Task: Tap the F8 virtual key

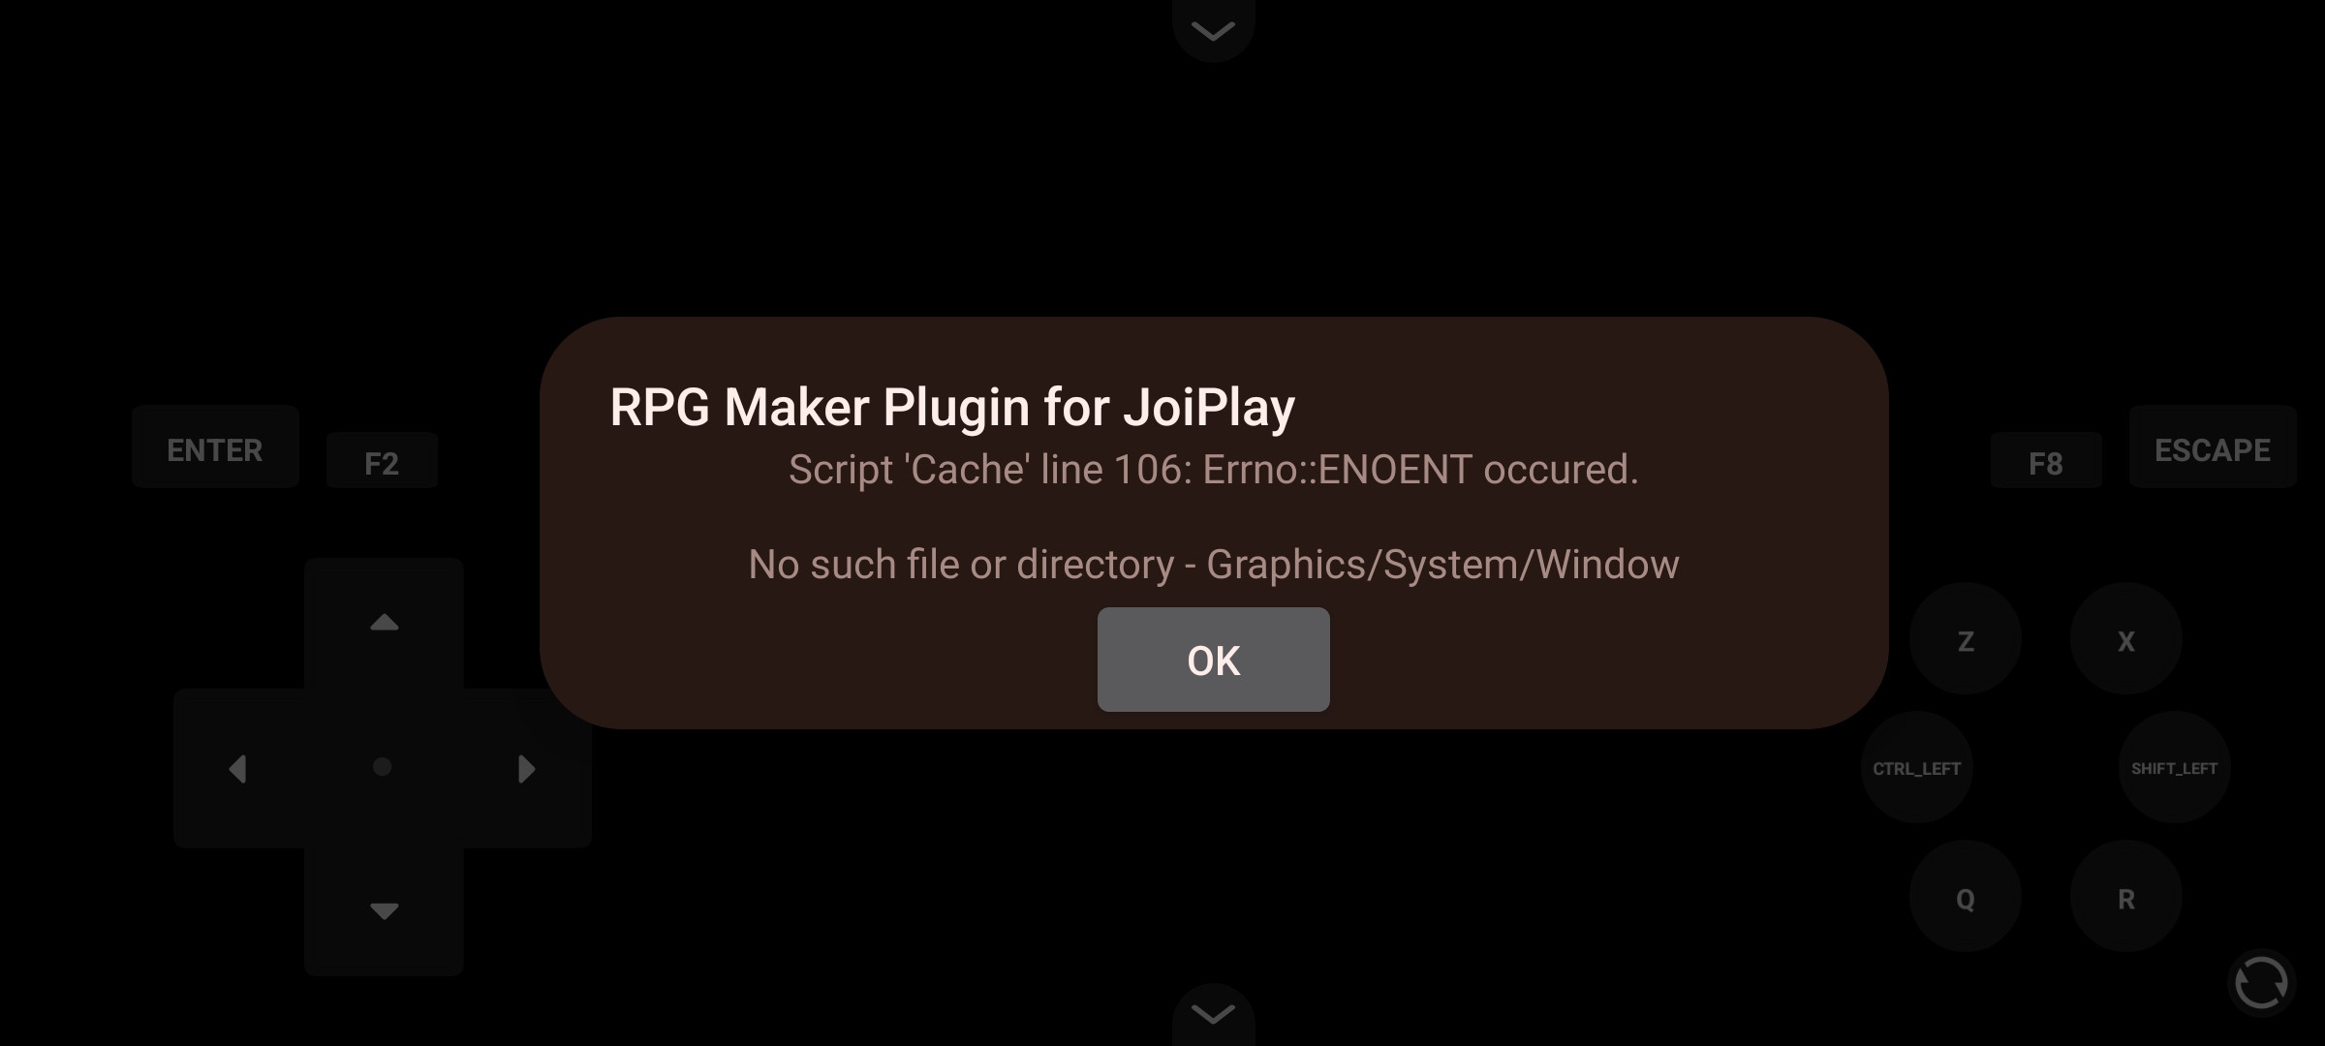Action: click(2046, 461)
